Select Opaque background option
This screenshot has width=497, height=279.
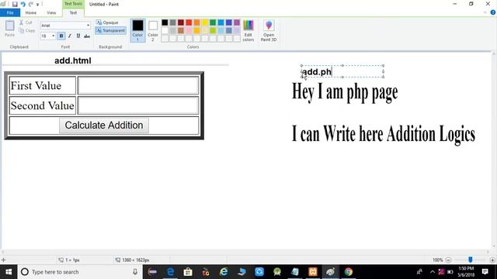coord(107,22)
